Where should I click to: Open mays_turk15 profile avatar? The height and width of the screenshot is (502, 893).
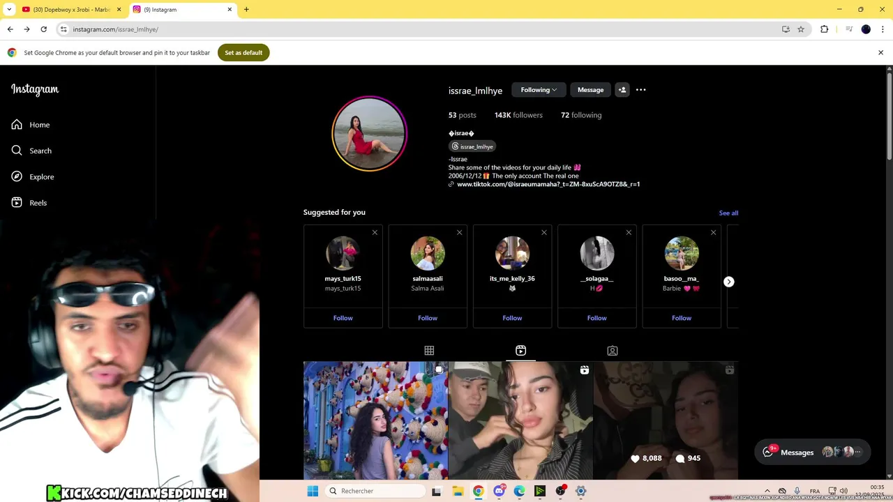point(343,253)
